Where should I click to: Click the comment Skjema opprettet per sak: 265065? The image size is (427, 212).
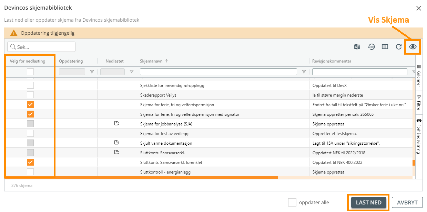pyautogui.click(x=343, y=114)
